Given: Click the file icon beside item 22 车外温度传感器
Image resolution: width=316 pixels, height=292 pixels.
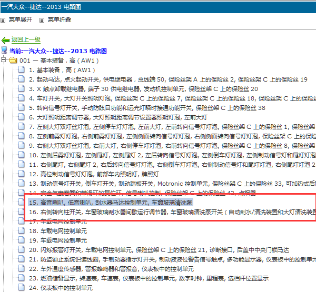Looking at the screenshot, I should coord(22,268).
